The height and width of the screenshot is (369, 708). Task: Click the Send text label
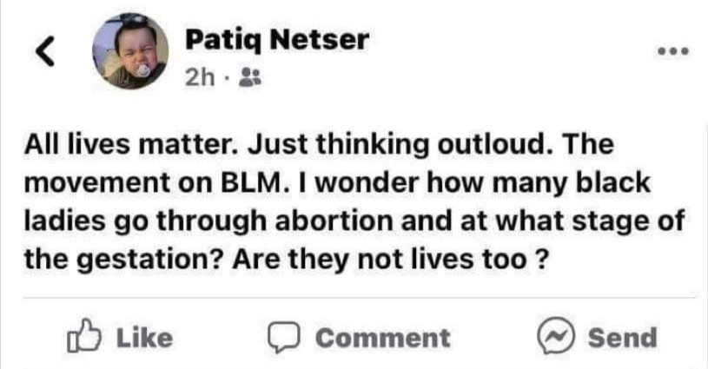623,338
